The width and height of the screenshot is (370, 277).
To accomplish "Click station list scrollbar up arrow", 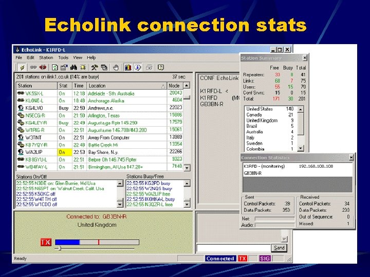I will [187, 86].
